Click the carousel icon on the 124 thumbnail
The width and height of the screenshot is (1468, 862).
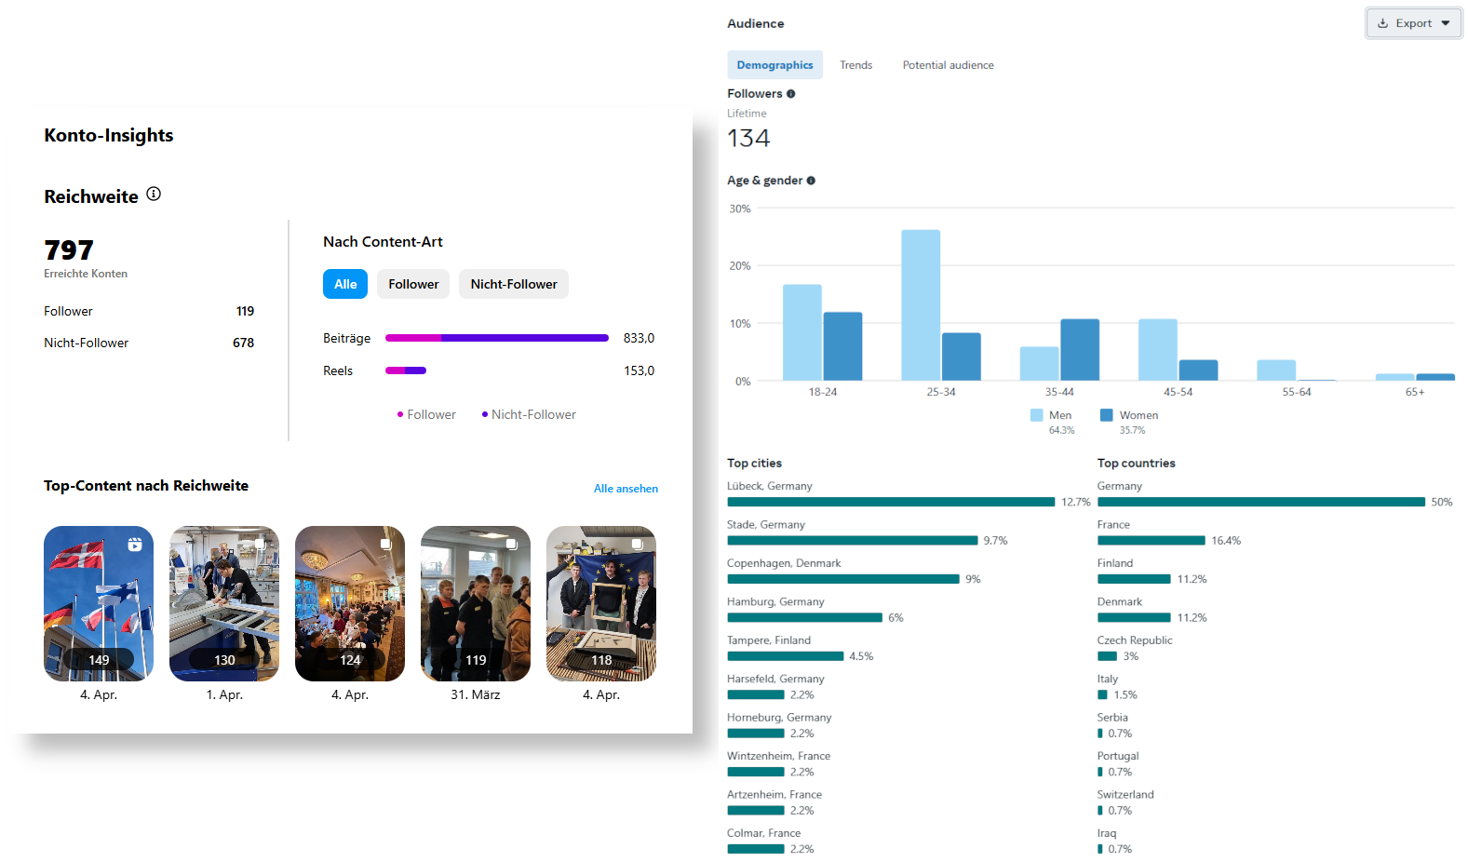(386, 544)
